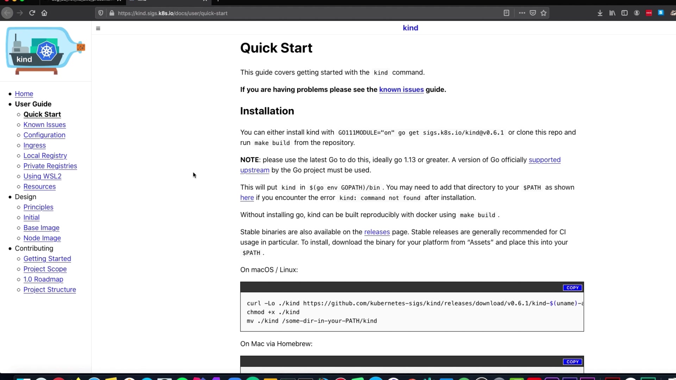
Task: Copy the macOS/Linux curl code block
Action: tap(572, 288)
